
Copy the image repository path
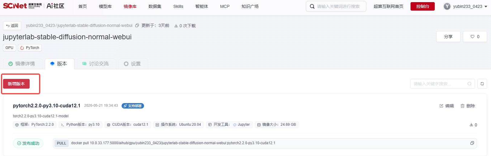[137, 26]
